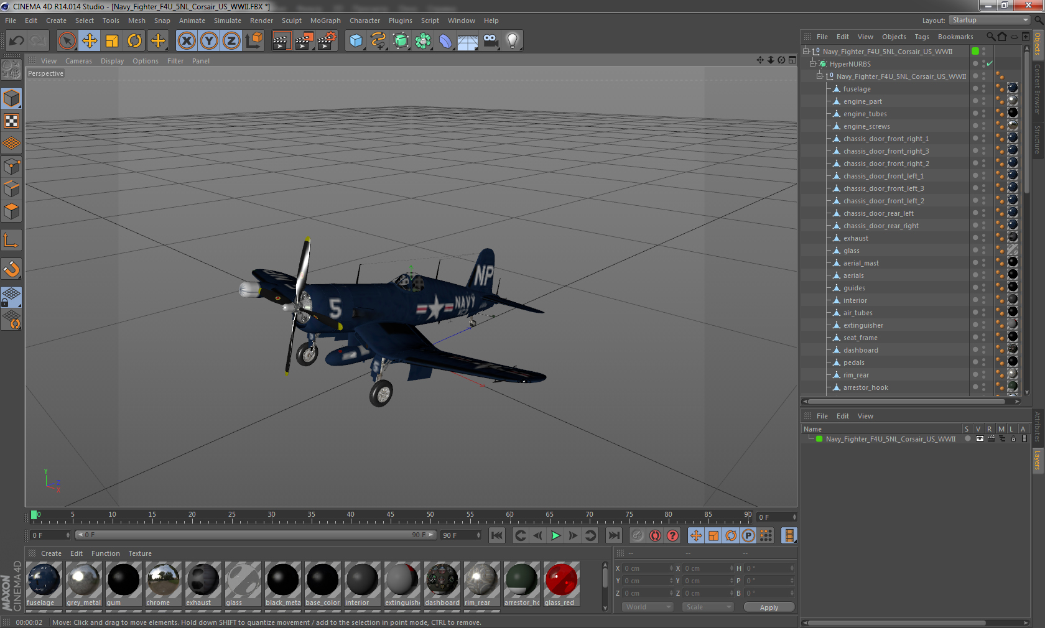Play the animation forward
The width and height of the screenshot is (1045, 628).
(x=555, y=535)
